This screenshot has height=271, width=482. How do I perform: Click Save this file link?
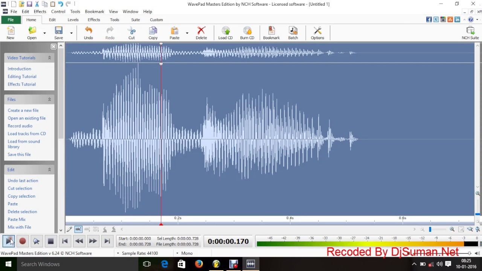pos(19,155)
